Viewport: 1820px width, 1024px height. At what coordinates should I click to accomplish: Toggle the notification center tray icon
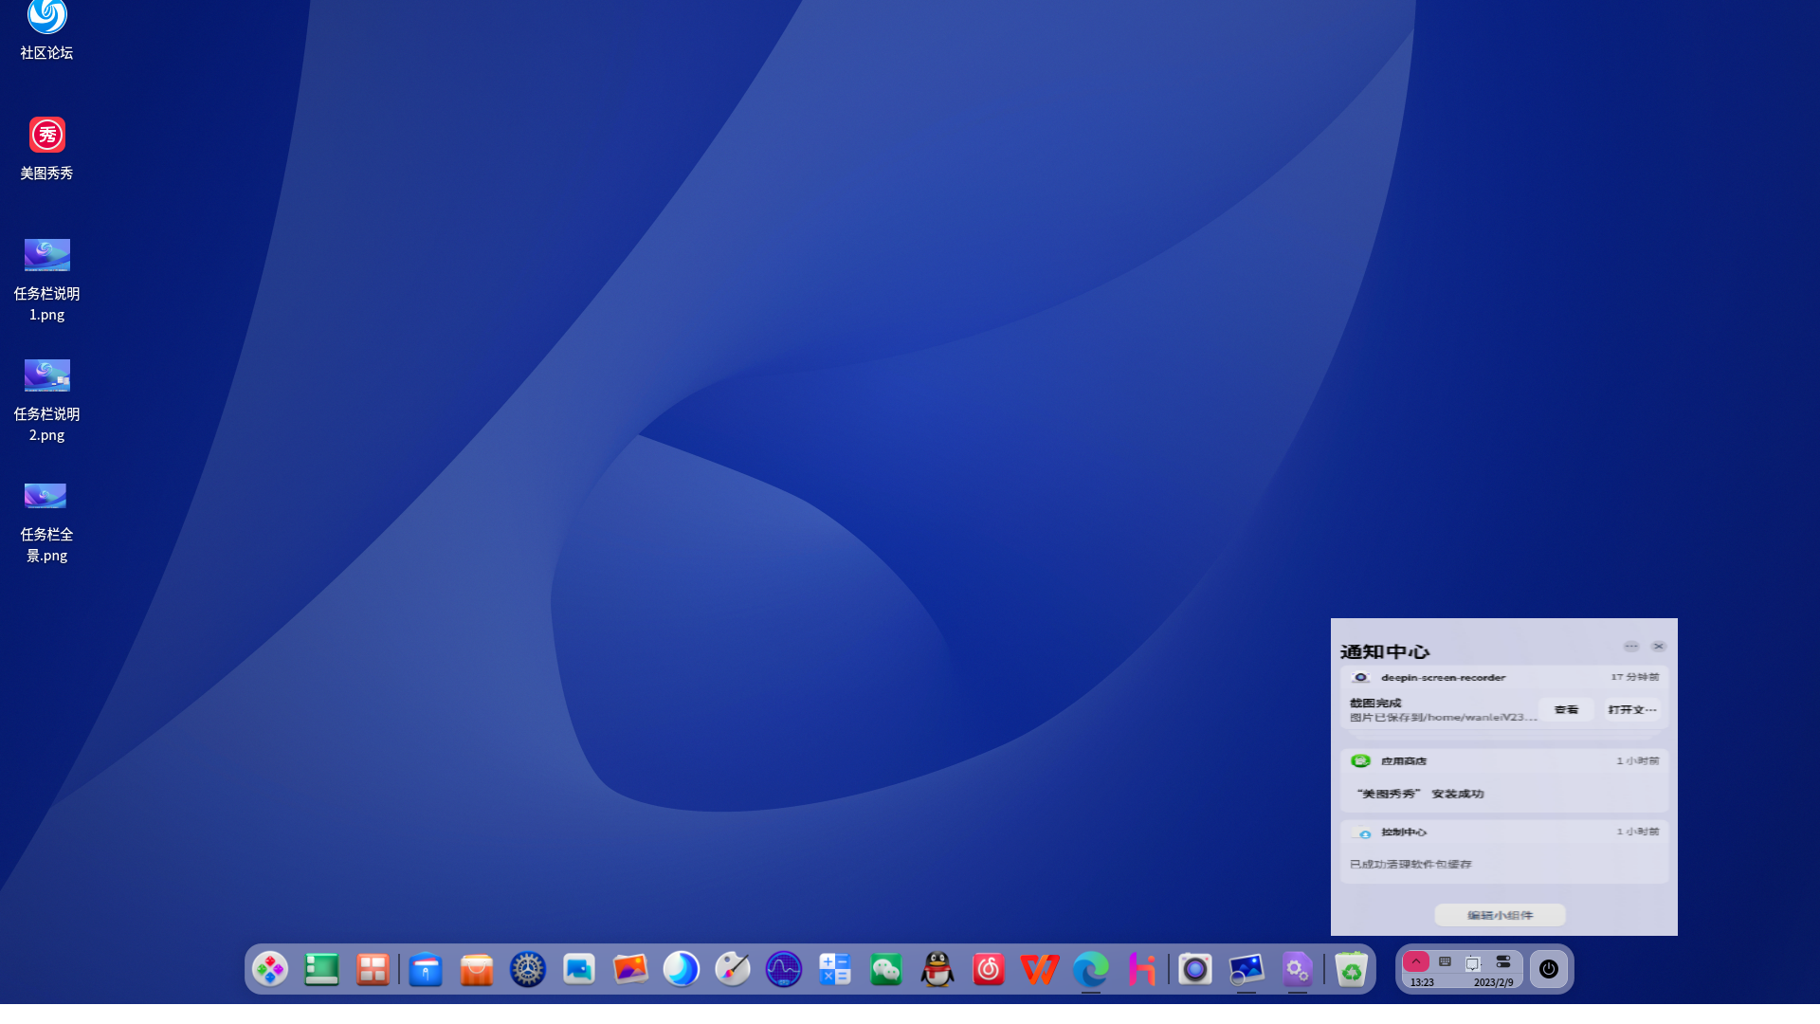[1473, 962]
